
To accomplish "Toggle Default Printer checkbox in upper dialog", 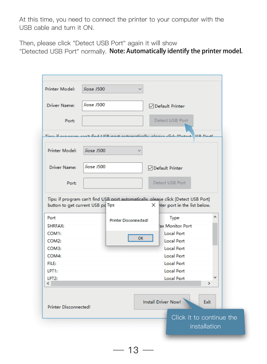I will click(x=151, y=106).
